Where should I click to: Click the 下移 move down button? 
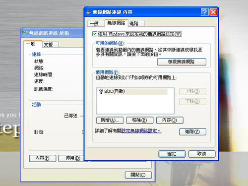(192, 101)
